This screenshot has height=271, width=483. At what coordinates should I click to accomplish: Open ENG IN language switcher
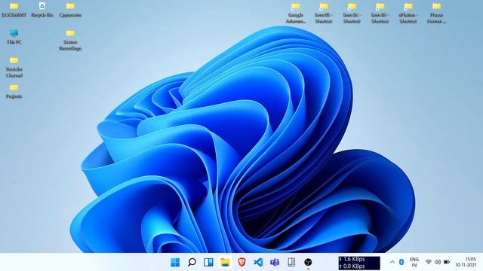click(414, 262)
